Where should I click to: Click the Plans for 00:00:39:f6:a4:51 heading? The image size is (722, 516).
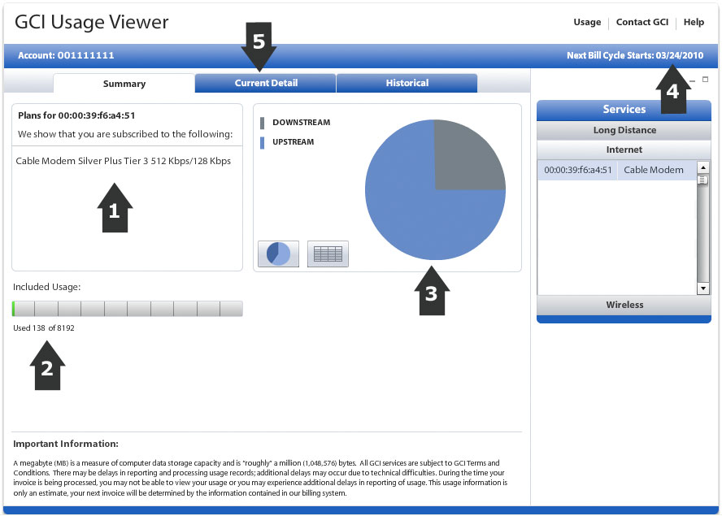76,115
